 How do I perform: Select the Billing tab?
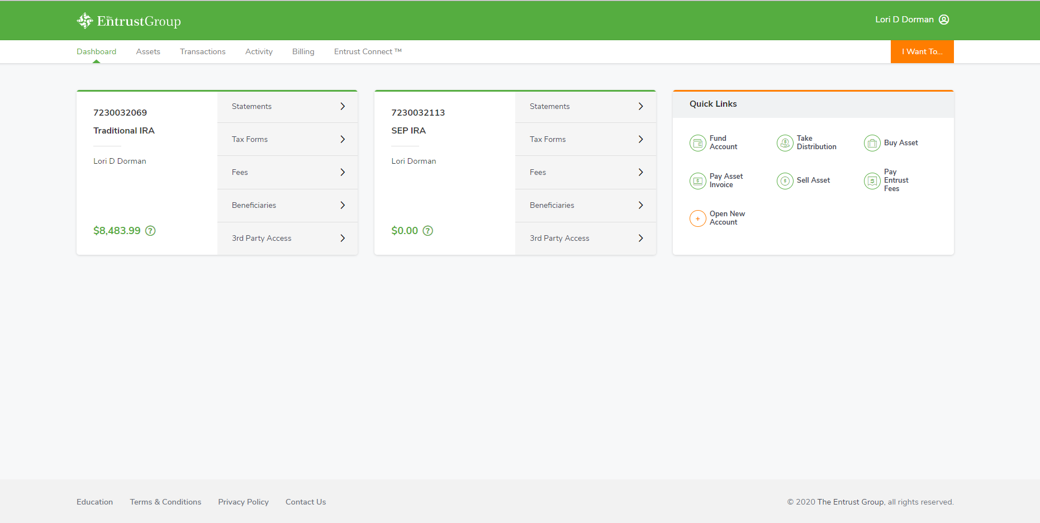303,51
